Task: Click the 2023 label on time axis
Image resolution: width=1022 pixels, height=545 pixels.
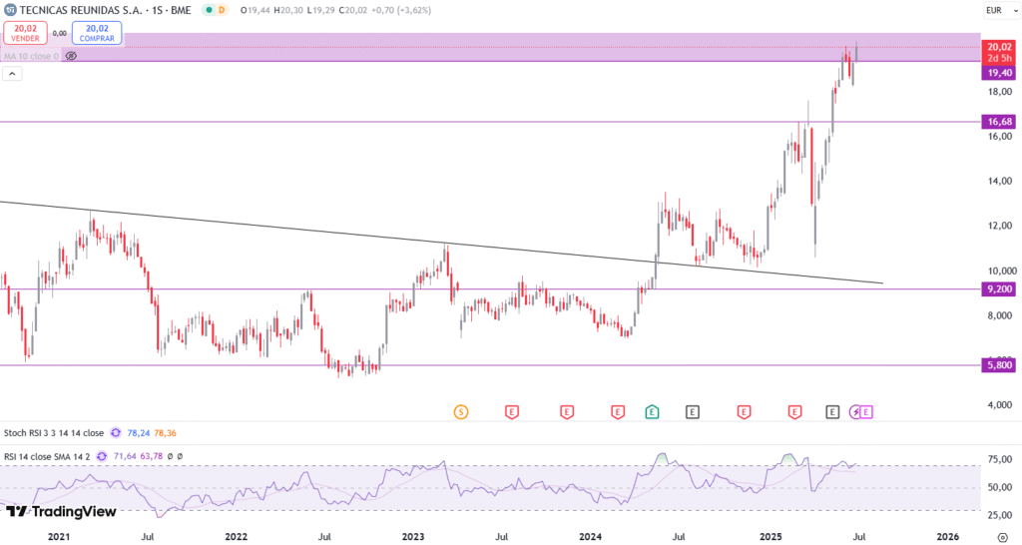Action: click(413, 537)
